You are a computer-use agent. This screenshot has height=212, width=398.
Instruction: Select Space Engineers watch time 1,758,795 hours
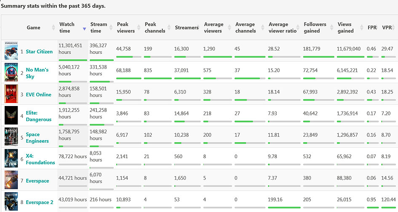pos(69,135)
